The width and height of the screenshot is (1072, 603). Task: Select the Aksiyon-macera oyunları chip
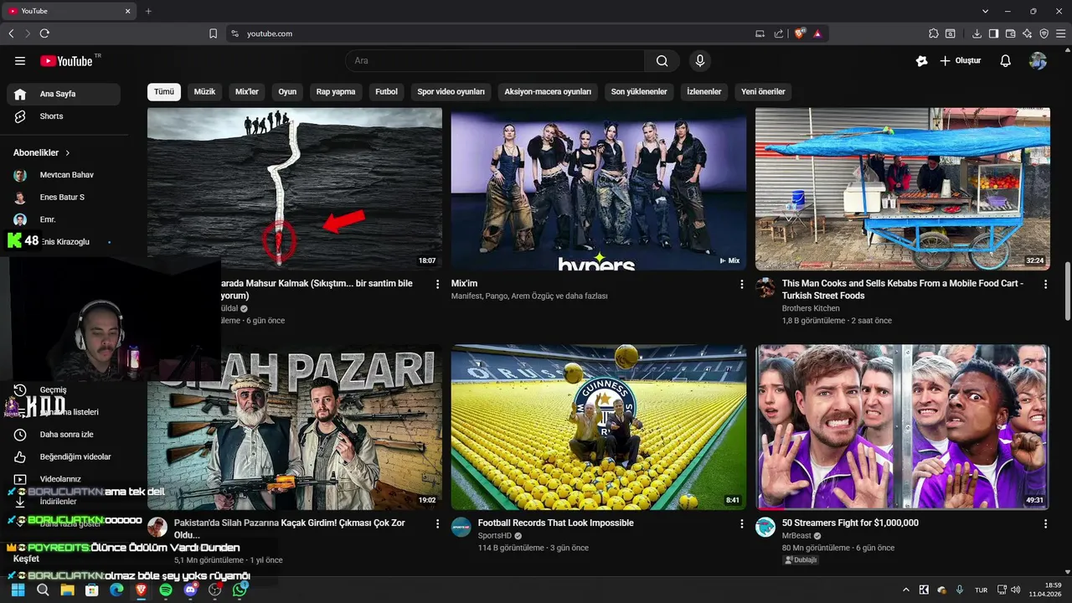click(548, 91)
